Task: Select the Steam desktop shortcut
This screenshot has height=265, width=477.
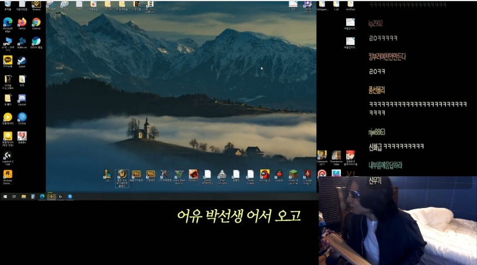Action: pos(22,62)
